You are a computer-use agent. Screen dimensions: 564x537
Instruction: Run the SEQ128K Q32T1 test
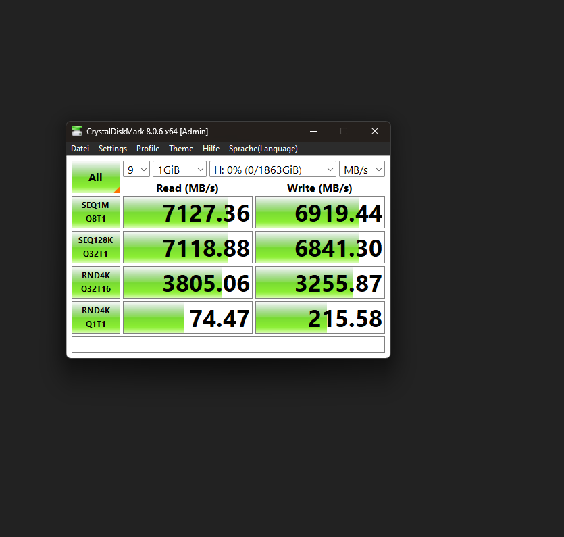coord(96,247)
